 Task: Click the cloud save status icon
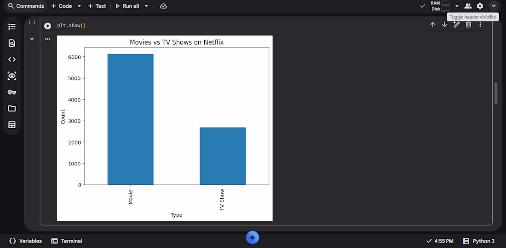pyautogui.click(x=164, y=6)
